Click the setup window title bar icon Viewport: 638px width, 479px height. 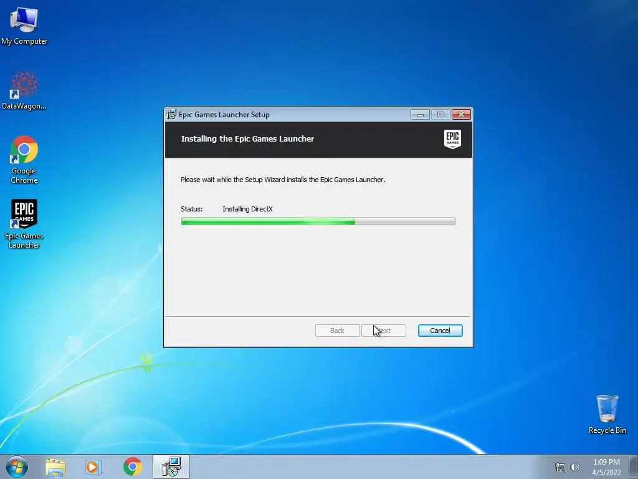pos(172,115)
